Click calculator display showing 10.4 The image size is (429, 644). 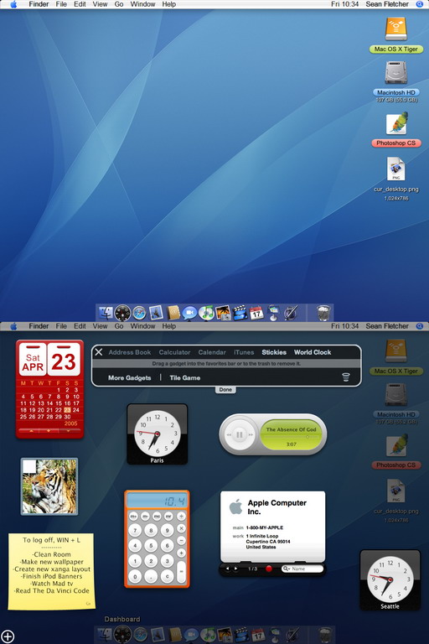click(x=157, y=501)
